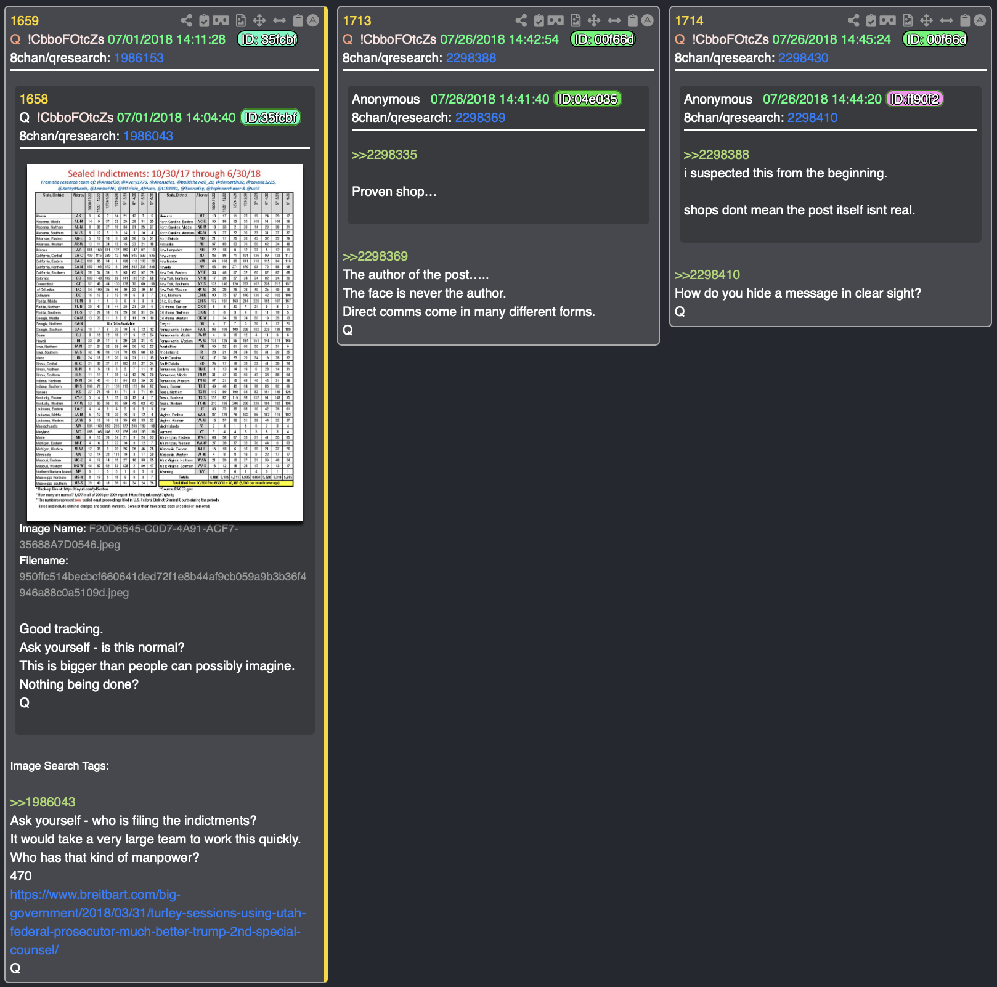The width and height of the screenshot is (997, 987).
Task: Click the timestamp 07/26/2018 14:45:24
Action: click(831, 39)
